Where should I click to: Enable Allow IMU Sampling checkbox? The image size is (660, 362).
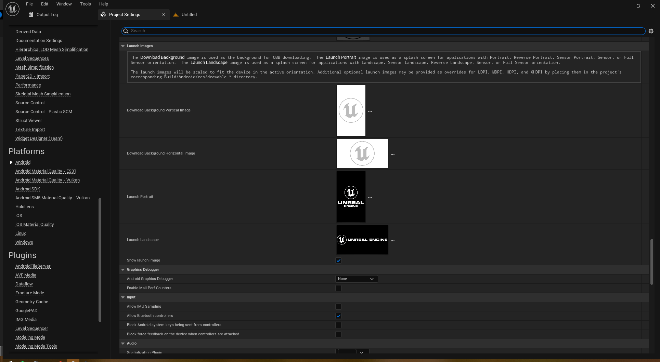coord(338,307)
